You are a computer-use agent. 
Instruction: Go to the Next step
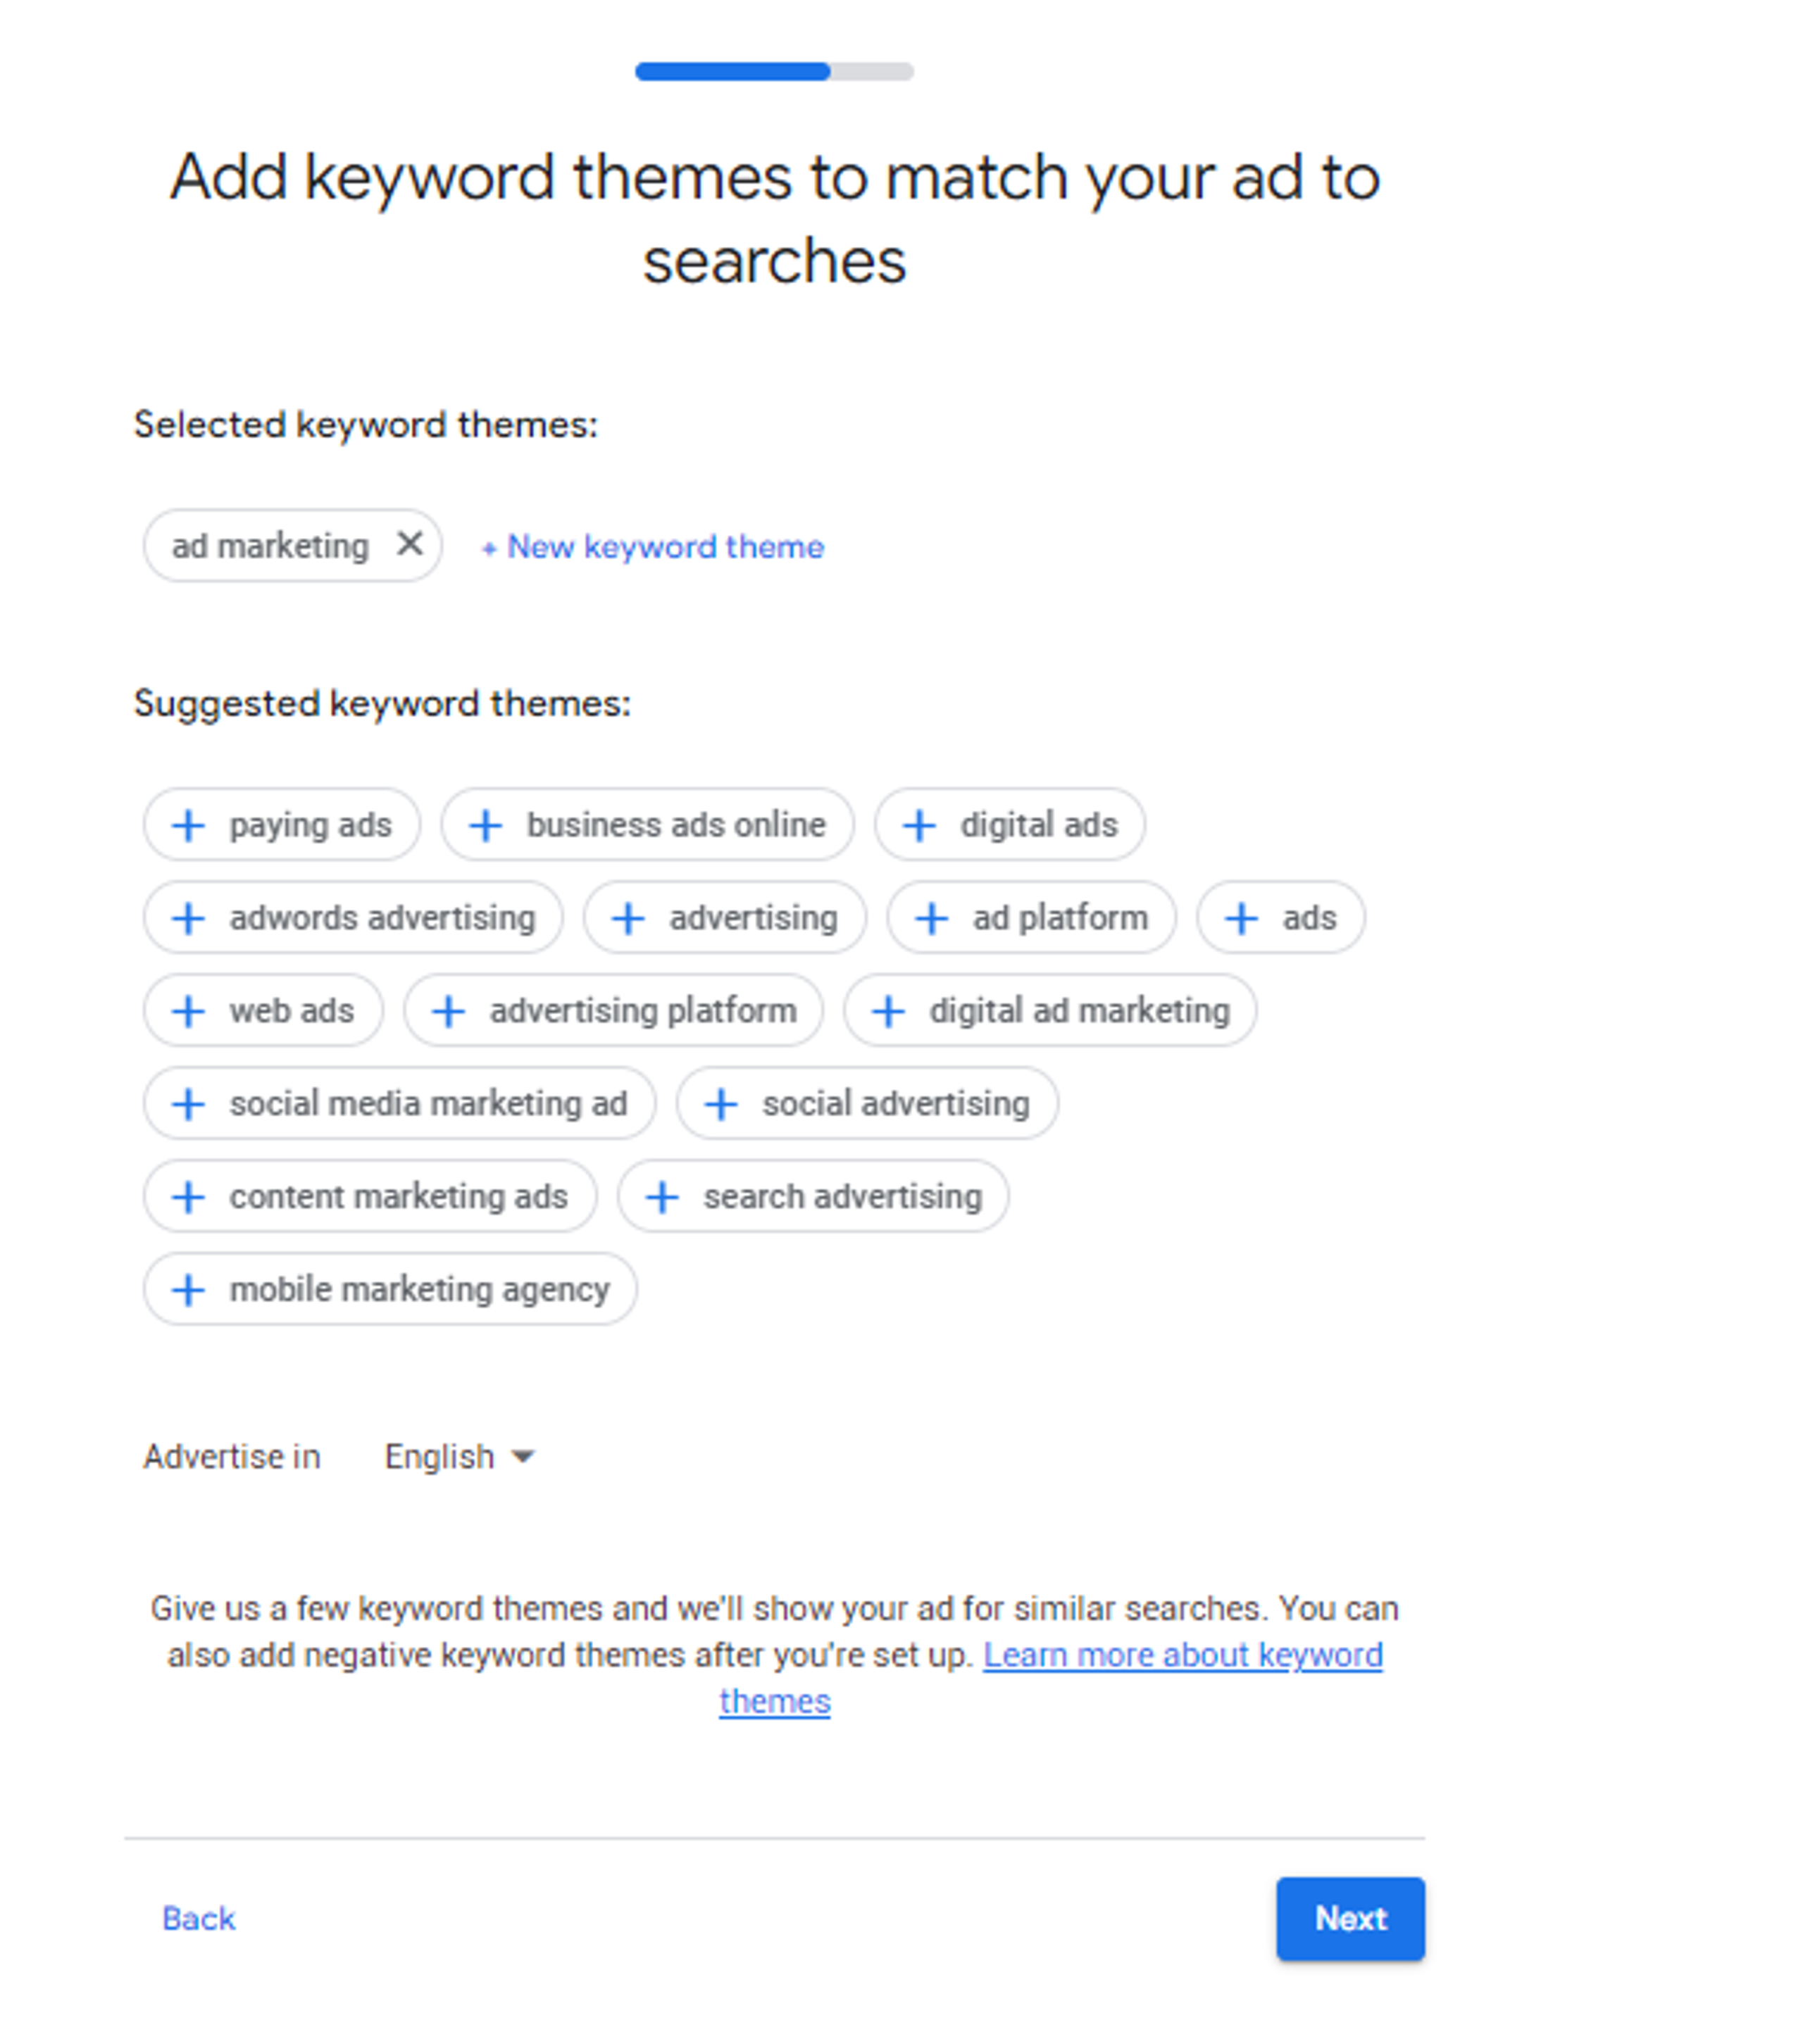[1349, 1919]
